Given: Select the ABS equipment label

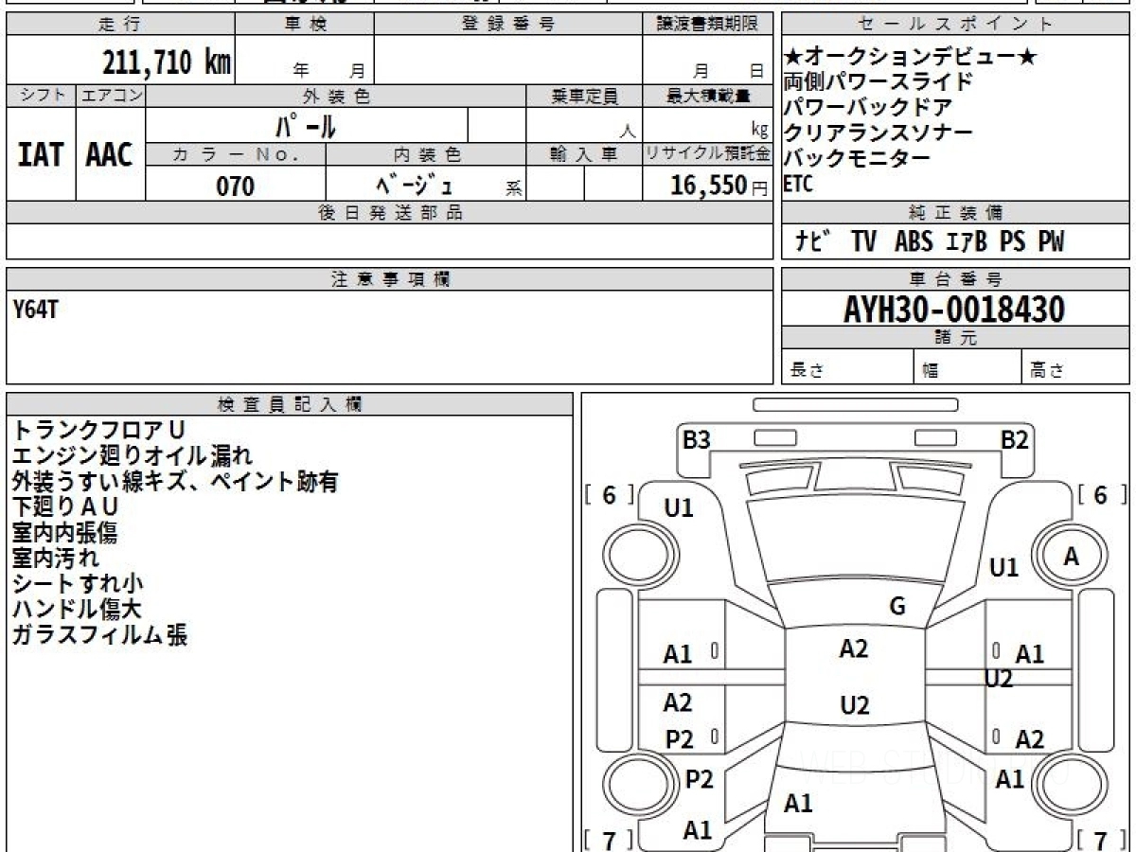Looking at the screenshot, I should coord(914,241).
